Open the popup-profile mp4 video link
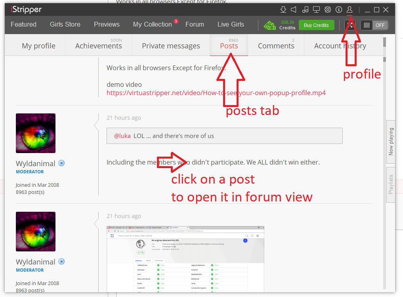This screenshot has height=297, width=403. click(216, 93)
